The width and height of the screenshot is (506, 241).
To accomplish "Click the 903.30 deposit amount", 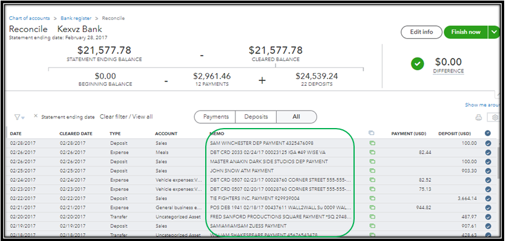I will point(469,171).
